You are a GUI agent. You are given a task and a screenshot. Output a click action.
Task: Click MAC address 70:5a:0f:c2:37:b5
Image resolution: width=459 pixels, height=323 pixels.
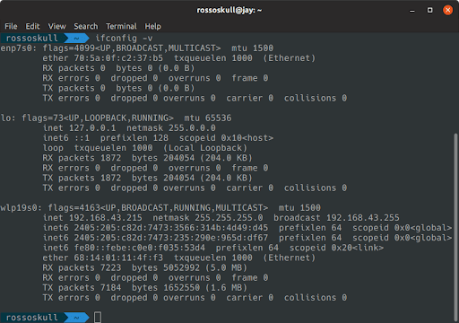click(x=118, y=58)
